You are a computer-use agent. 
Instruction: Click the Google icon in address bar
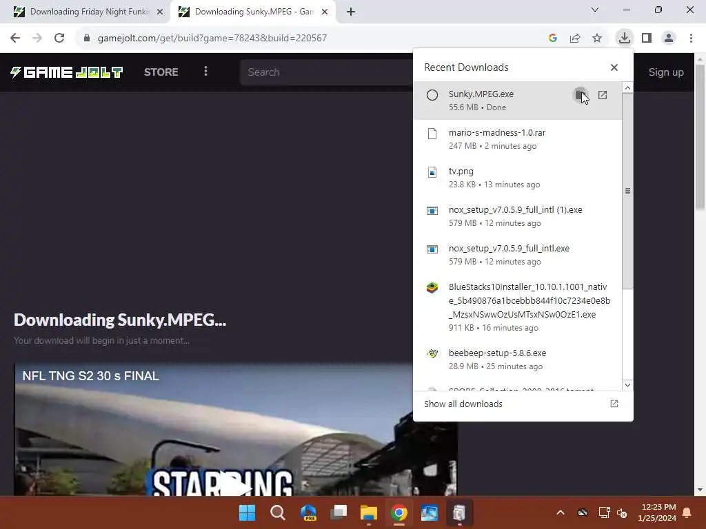[553, 38]
